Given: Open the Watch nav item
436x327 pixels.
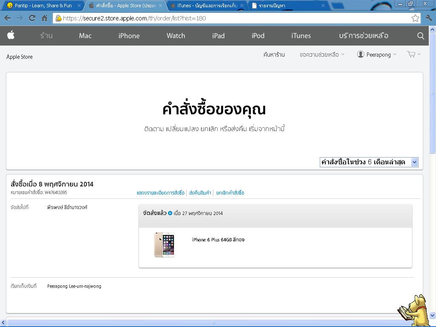Looking at the screenshot, I should coord(176,36).
